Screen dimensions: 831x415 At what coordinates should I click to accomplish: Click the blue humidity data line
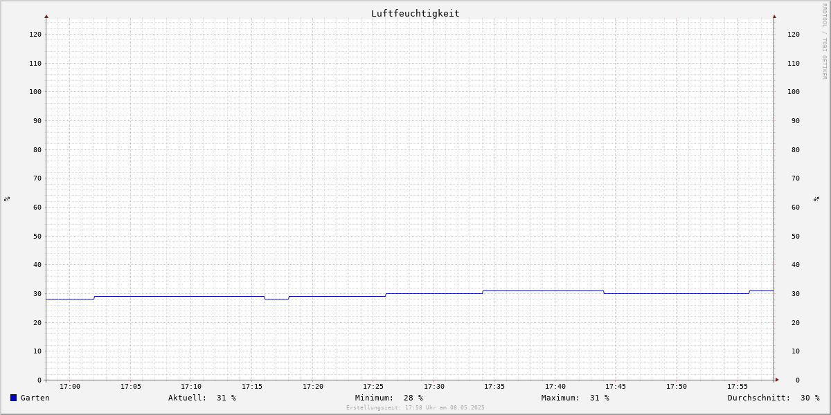tap(410, 294)
